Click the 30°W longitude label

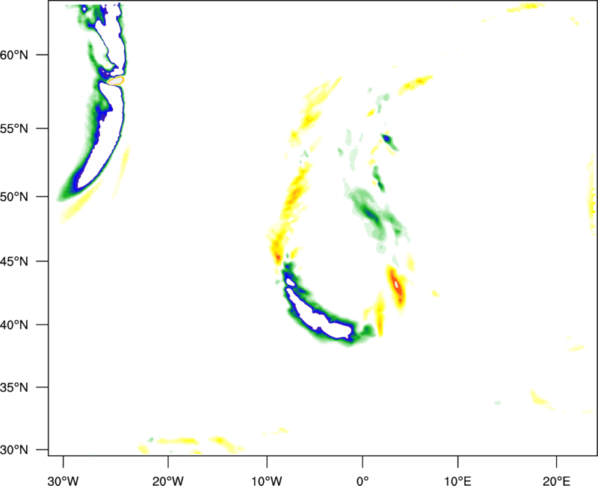coord(64,481)
